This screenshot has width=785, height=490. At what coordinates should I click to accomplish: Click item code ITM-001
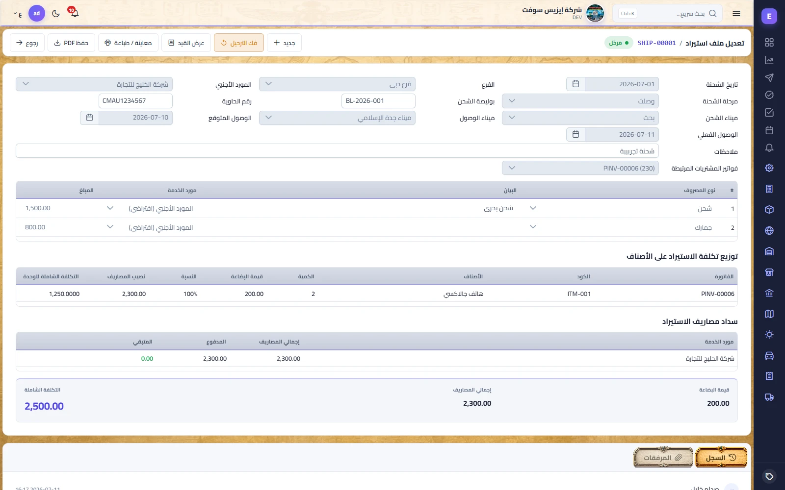[x=579, y=294]
